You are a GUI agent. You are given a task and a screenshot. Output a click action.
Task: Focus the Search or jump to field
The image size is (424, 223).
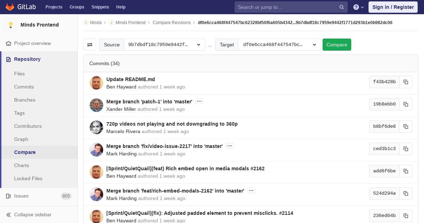point(286,7)
